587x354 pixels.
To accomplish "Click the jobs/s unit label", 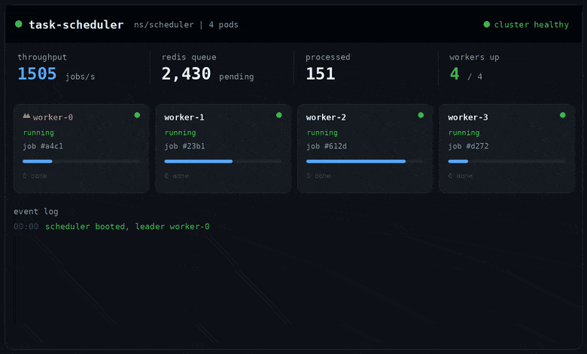I will [x=80, y=77].
